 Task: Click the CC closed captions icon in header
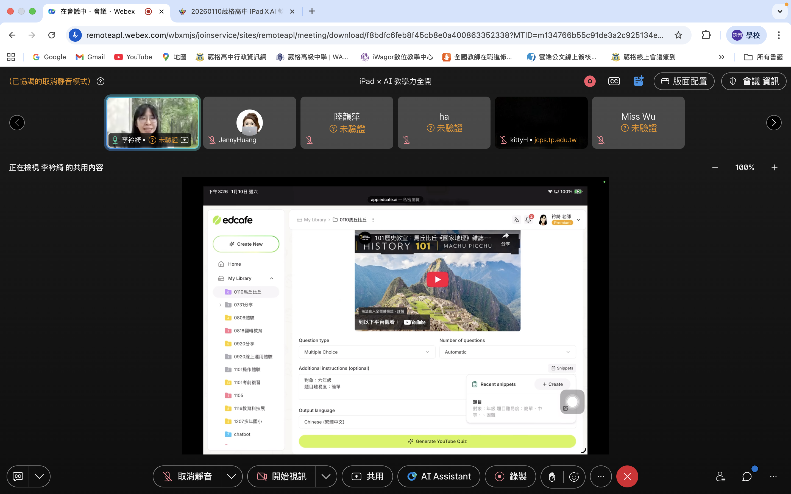coord(614,81)
